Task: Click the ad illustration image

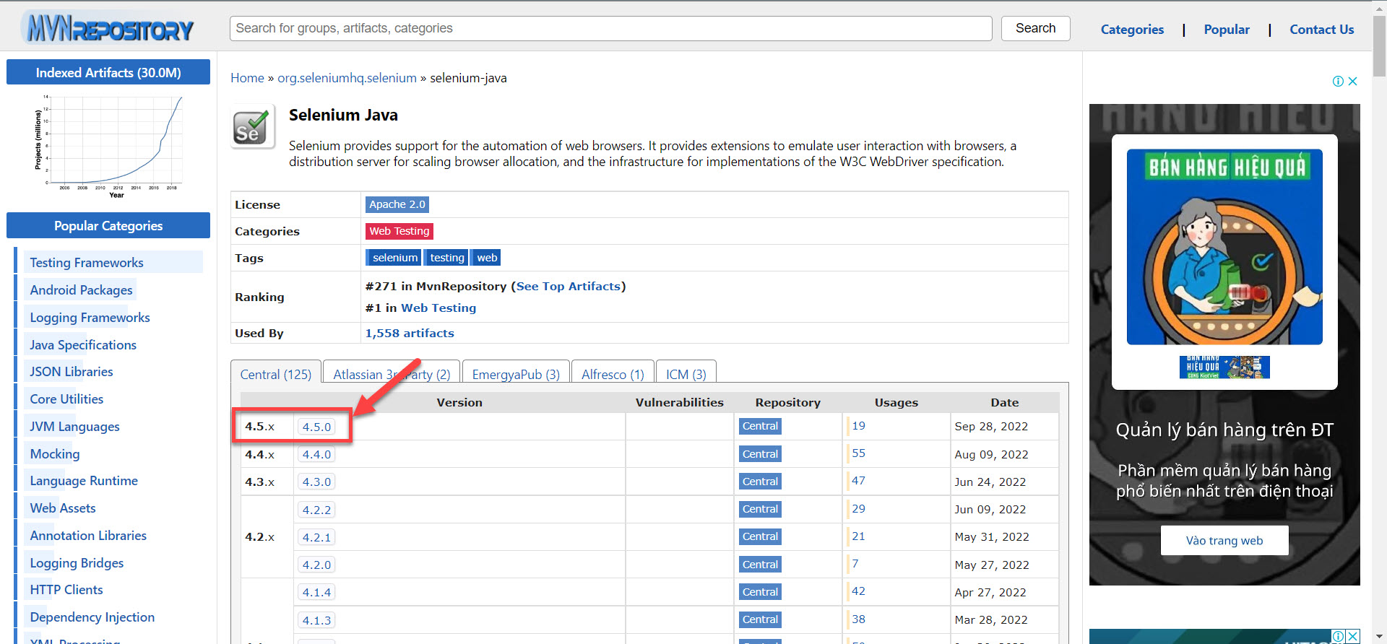Action: click(1224, 247)
